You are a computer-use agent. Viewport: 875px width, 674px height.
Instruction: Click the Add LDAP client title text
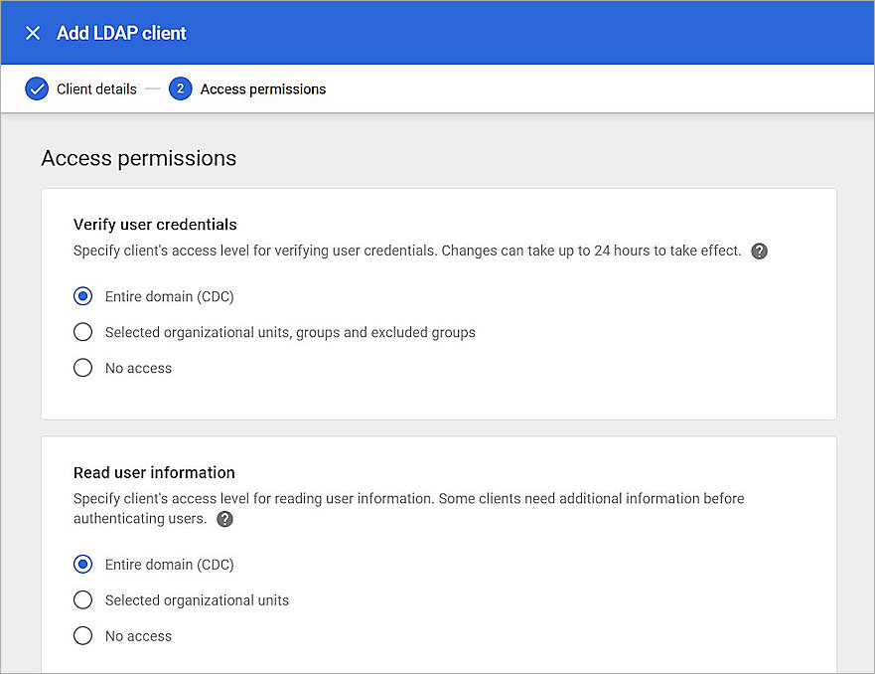point(121,33)
